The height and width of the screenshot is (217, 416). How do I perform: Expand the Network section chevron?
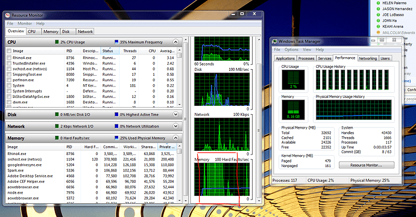(x=175, y=126)
